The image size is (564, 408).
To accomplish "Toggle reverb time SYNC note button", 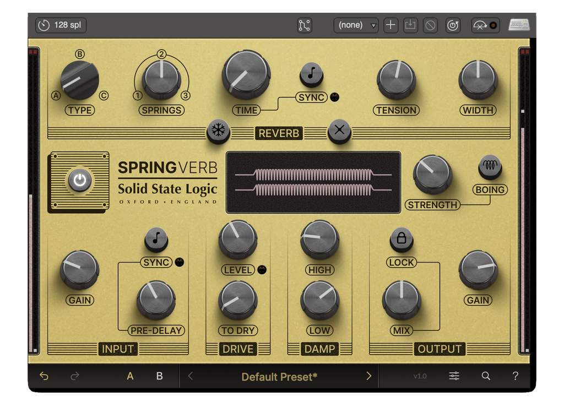I will point(312,74).
